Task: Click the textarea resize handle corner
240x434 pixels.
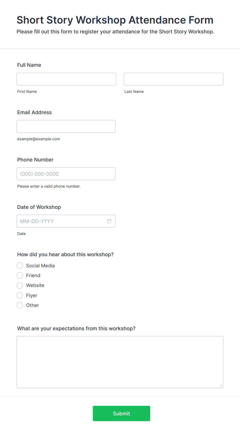Action: pyautogui.click(x=221, y=385)
